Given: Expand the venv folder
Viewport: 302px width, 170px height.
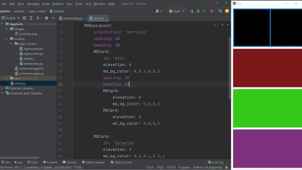Looking at the screenshot, I should pos(6,78).
